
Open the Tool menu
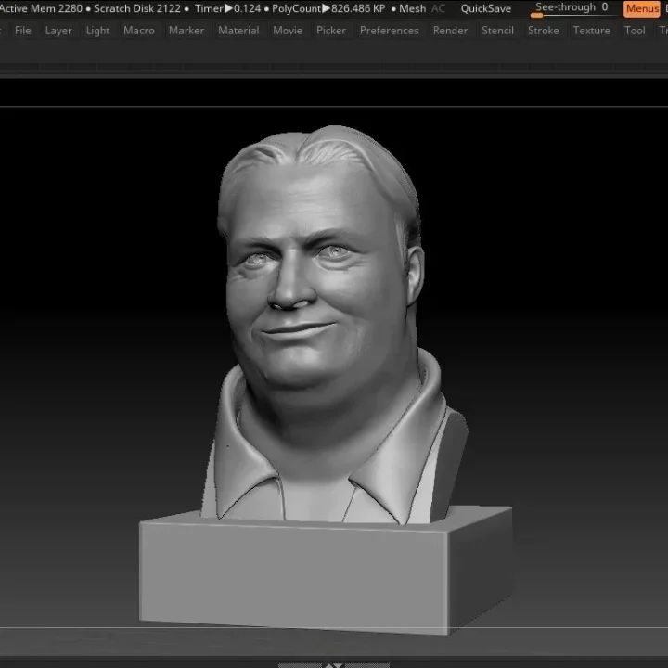tap(635, 31)
